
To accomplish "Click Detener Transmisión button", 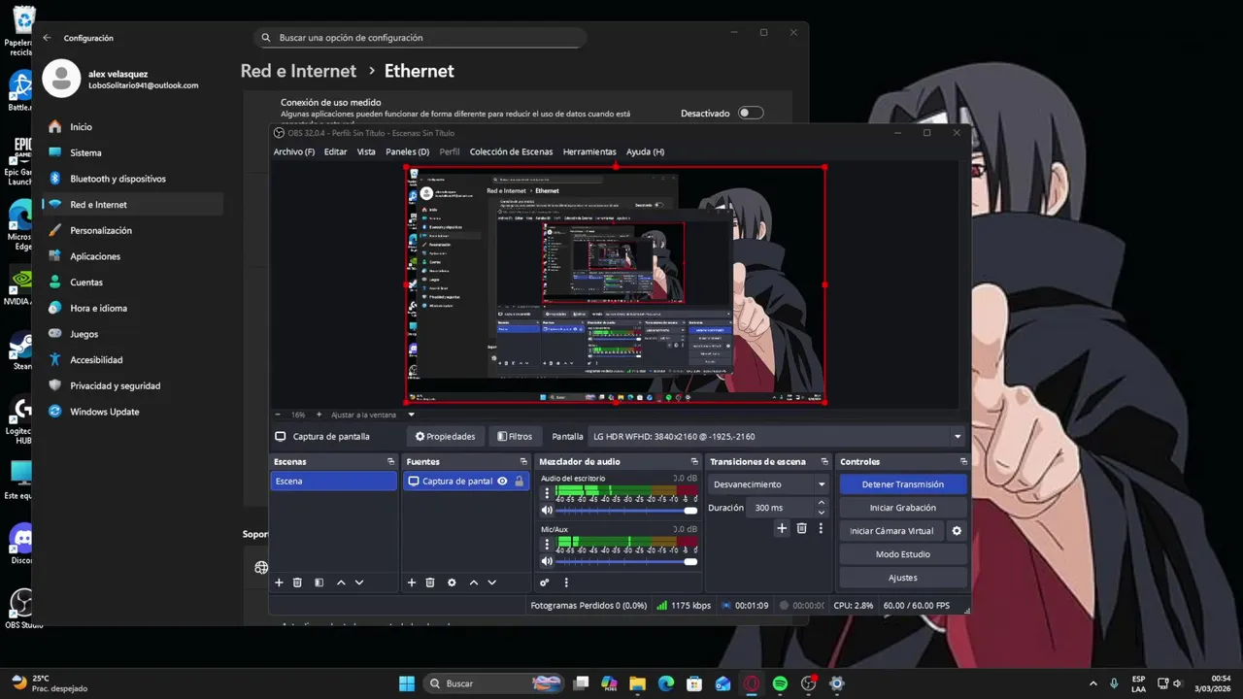I will tap(903, 484).
